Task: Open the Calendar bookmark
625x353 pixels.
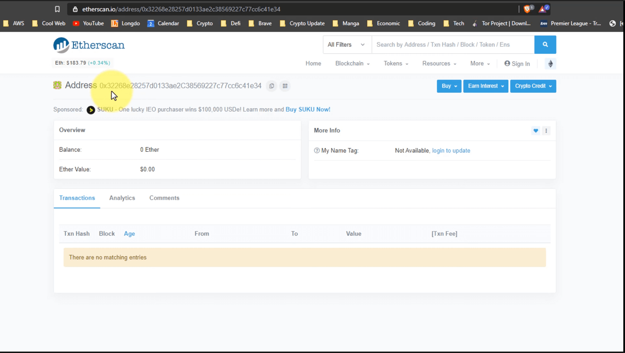Action: point(163,24)
